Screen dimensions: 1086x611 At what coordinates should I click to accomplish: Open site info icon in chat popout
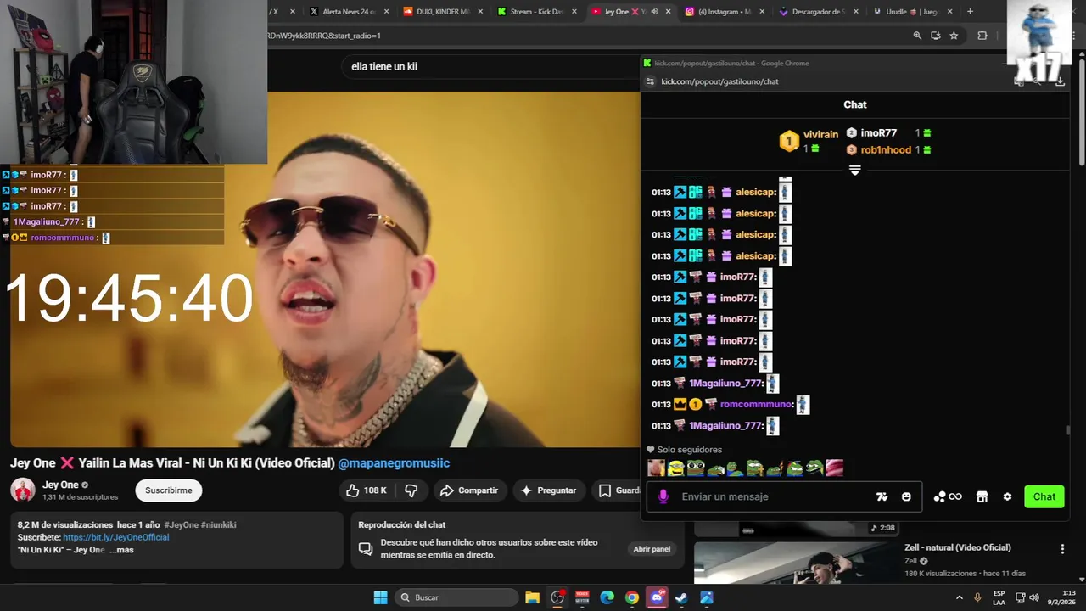651,81
